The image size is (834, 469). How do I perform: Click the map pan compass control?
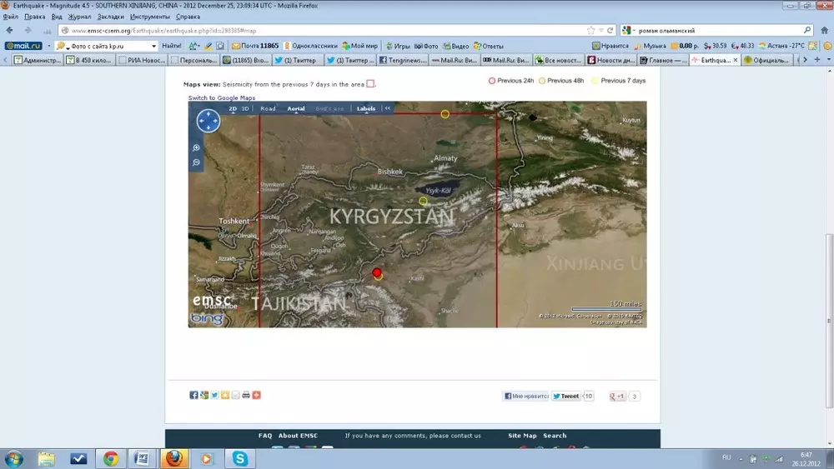(x=208, y=122)
